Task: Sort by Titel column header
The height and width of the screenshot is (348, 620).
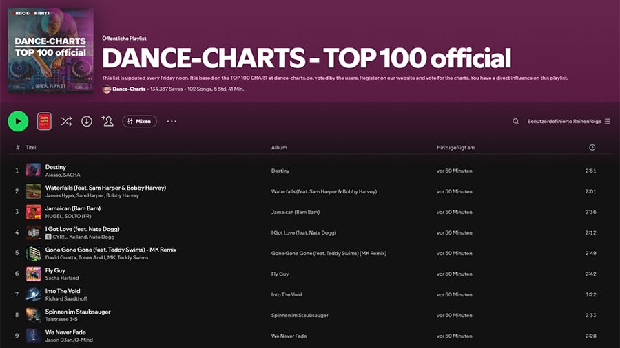Action: (31, 148)
